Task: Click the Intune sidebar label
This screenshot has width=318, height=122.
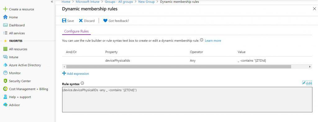Action: pos(14,57)
